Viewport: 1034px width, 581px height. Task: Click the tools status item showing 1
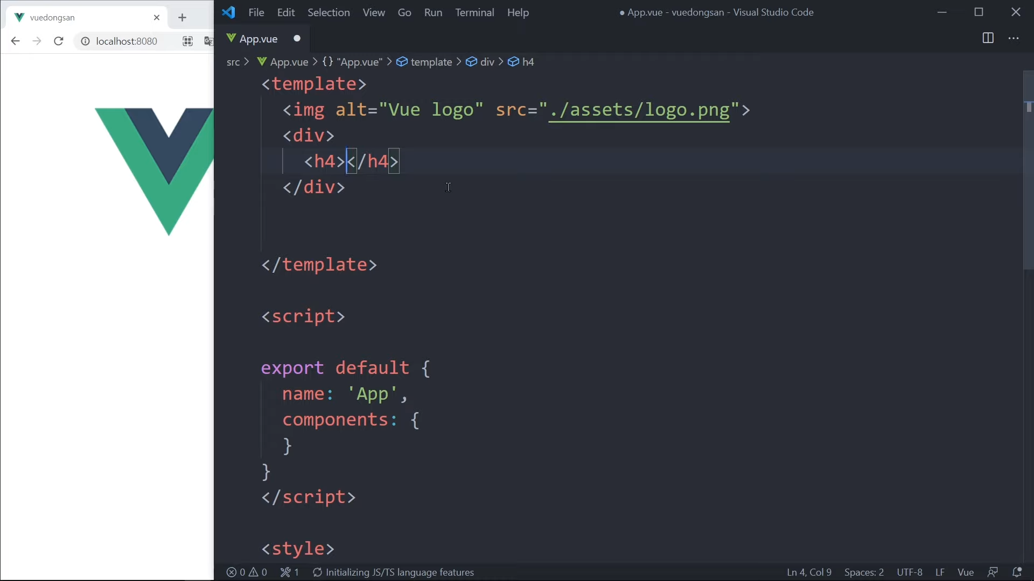tap(290, 572)
